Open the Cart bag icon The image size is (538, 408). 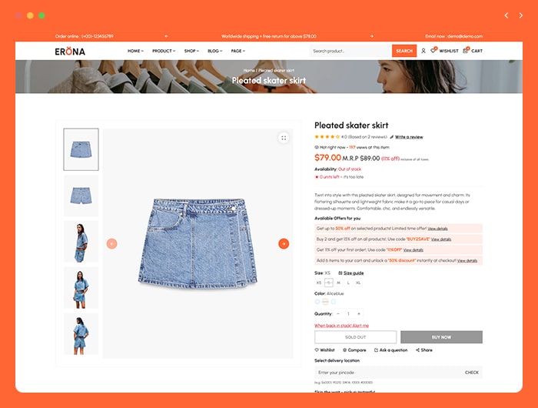465,51
